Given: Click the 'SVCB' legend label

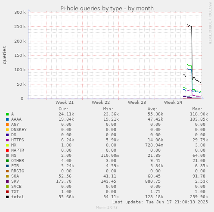Looking at the screenshot, I should (16, 187).
